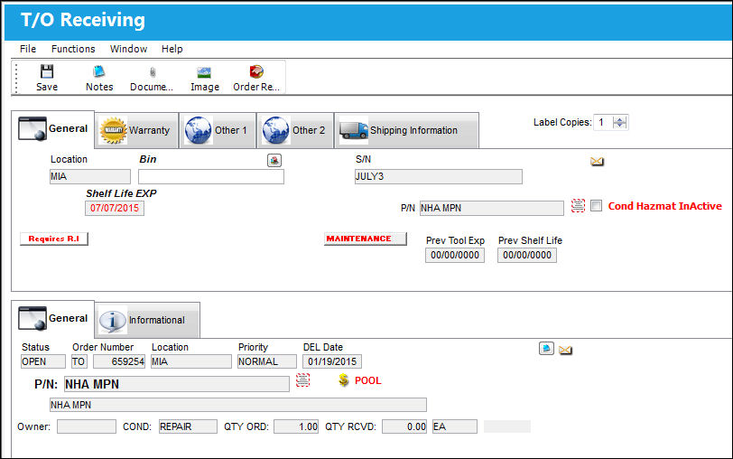
Task: Select the Informational tab
Action: (x=147, y=320)
